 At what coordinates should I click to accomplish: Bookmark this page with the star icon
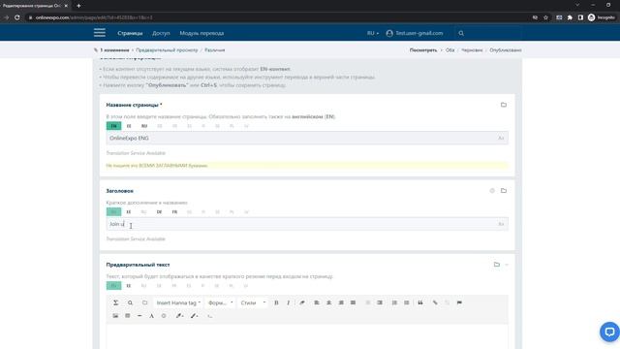click(x=545, y=17)
